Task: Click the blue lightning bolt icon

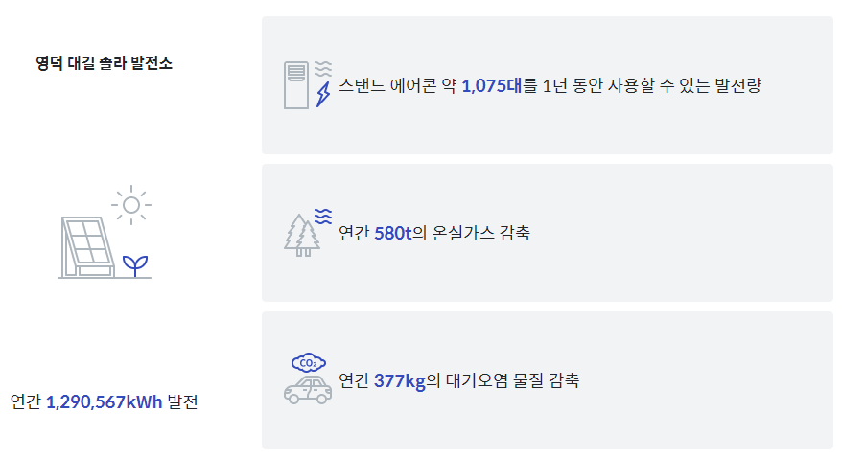Action: [x=323, y=95]
